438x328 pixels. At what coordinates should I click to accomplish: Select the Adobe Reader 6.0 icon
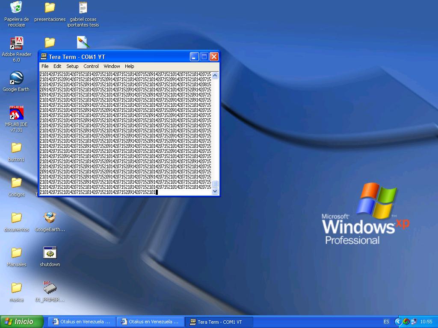16,44
